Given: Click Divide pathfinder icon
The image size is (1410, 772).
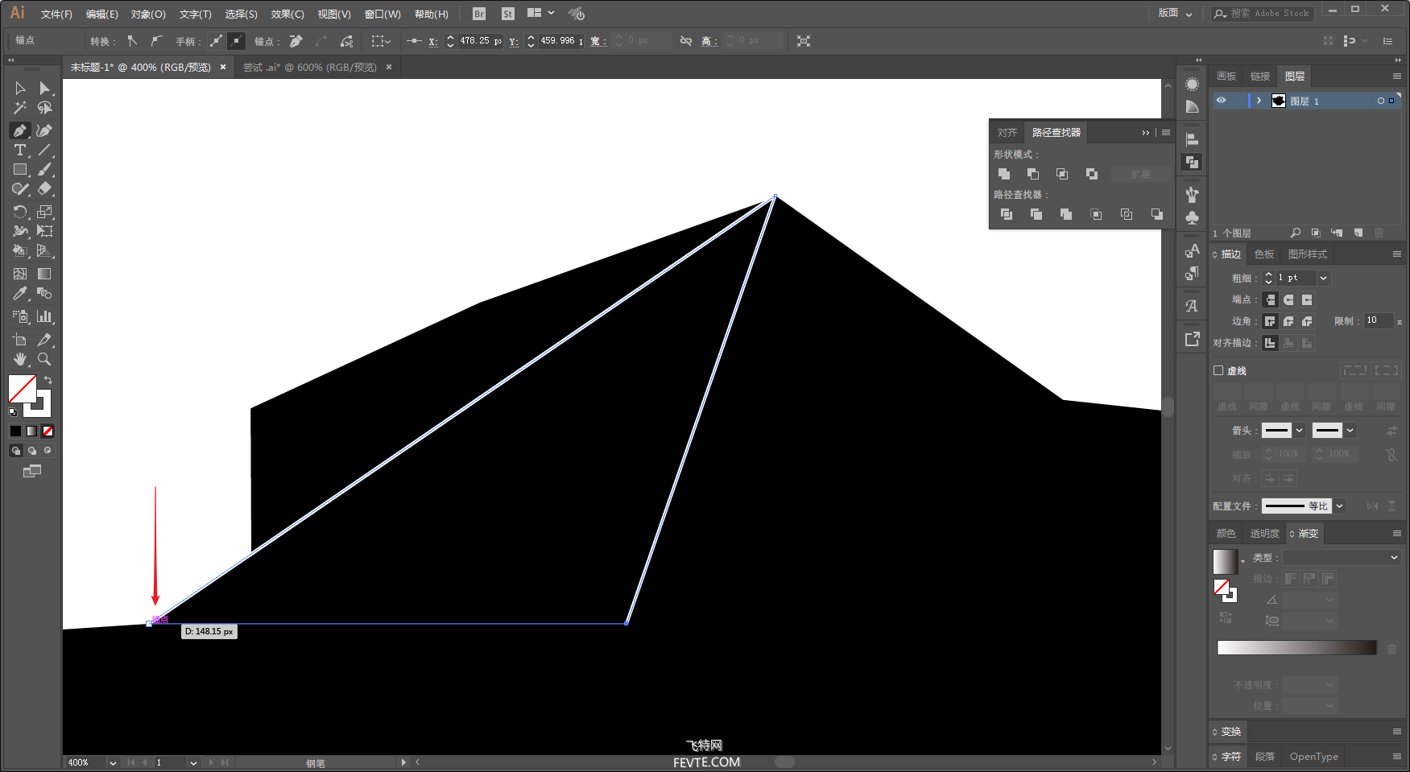Looking at the screenshot, I should click(1007, 214).
